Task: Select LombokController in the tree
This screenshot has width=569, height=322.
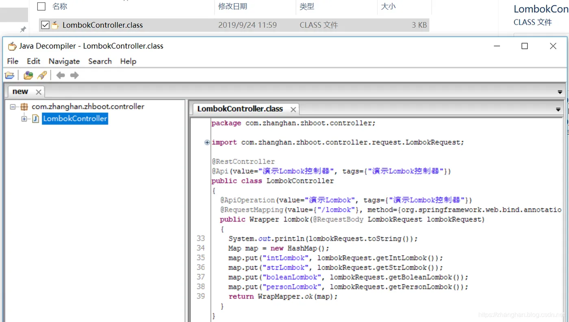Action: pyautogui.click(x=75, y=119)
